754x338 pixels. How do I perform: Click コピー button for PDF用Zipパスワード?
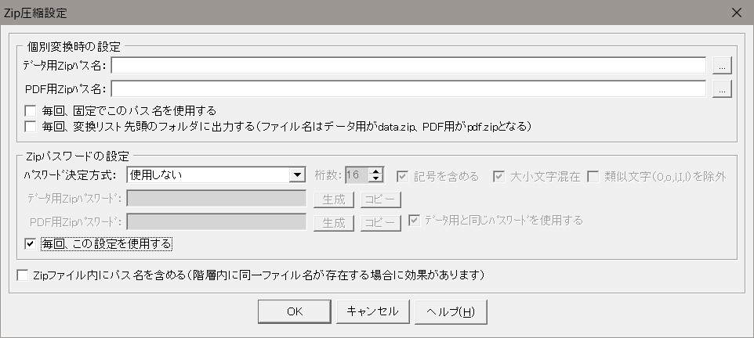coord(381,223)
